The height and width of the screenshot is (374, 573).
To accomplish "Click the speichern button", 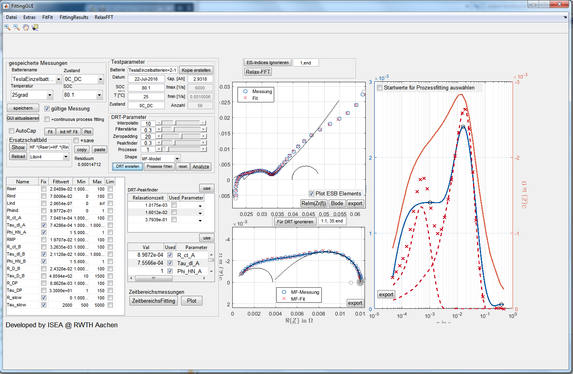I will pyautogui.click(x=23, y=108).
